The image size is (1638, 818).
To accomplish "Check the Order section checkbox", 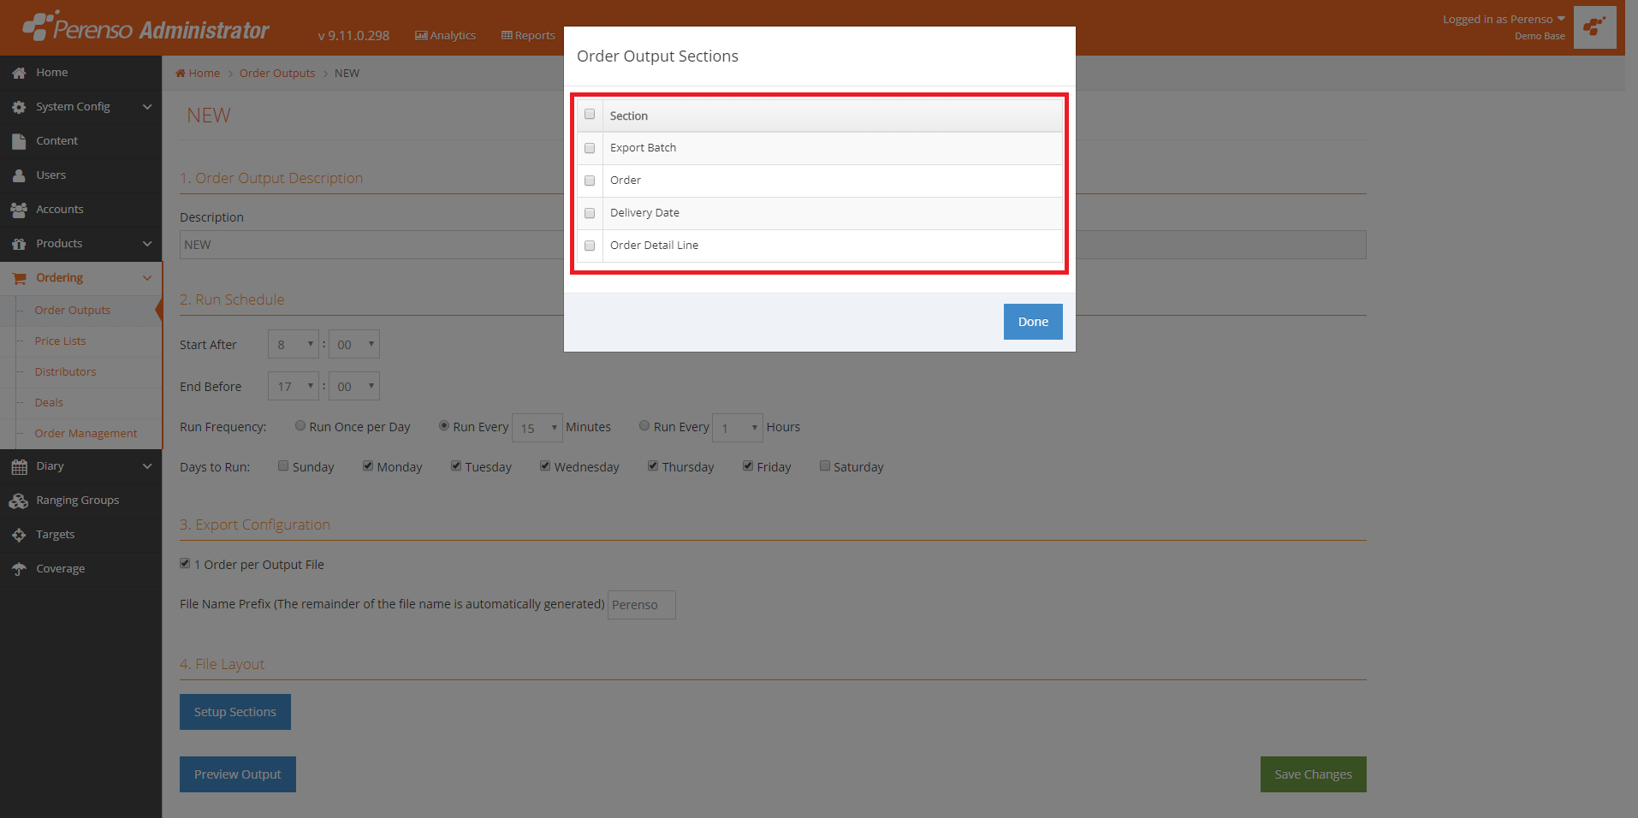I will coord(590,181).
